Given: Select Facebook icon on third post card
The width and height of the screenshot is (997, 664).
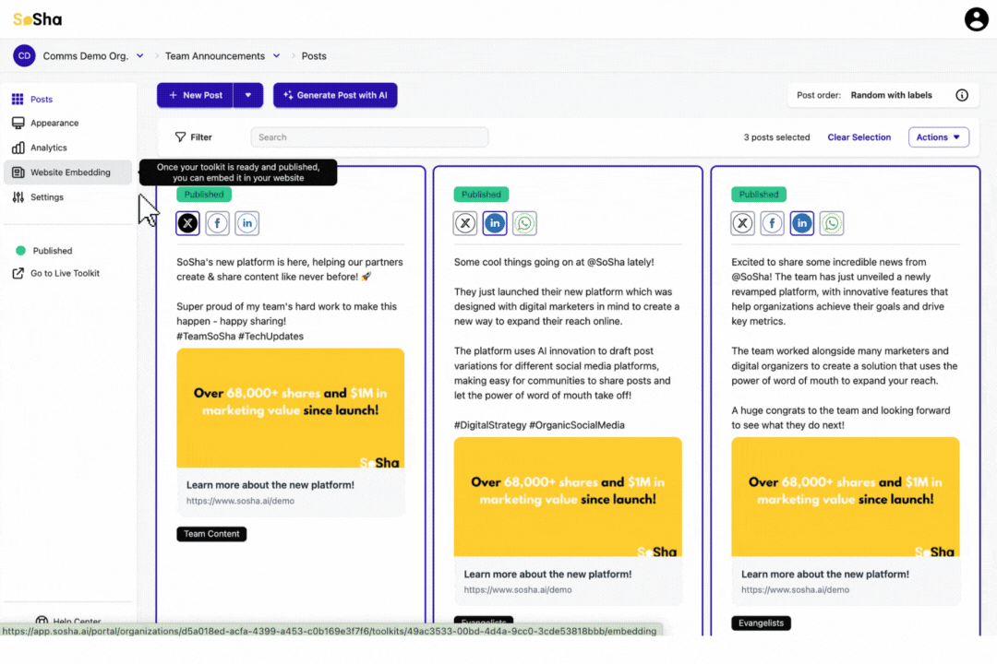Looking at the screenshot, I should pyautogui.click(x=773, y=223).
